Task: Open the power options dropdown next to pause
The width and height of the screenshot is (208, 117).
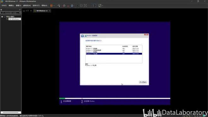Action: 54,6
